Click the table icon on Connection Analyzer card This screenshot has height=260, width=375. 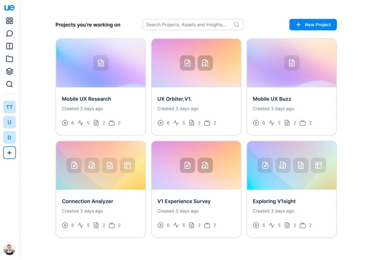[x=127, y=165]
